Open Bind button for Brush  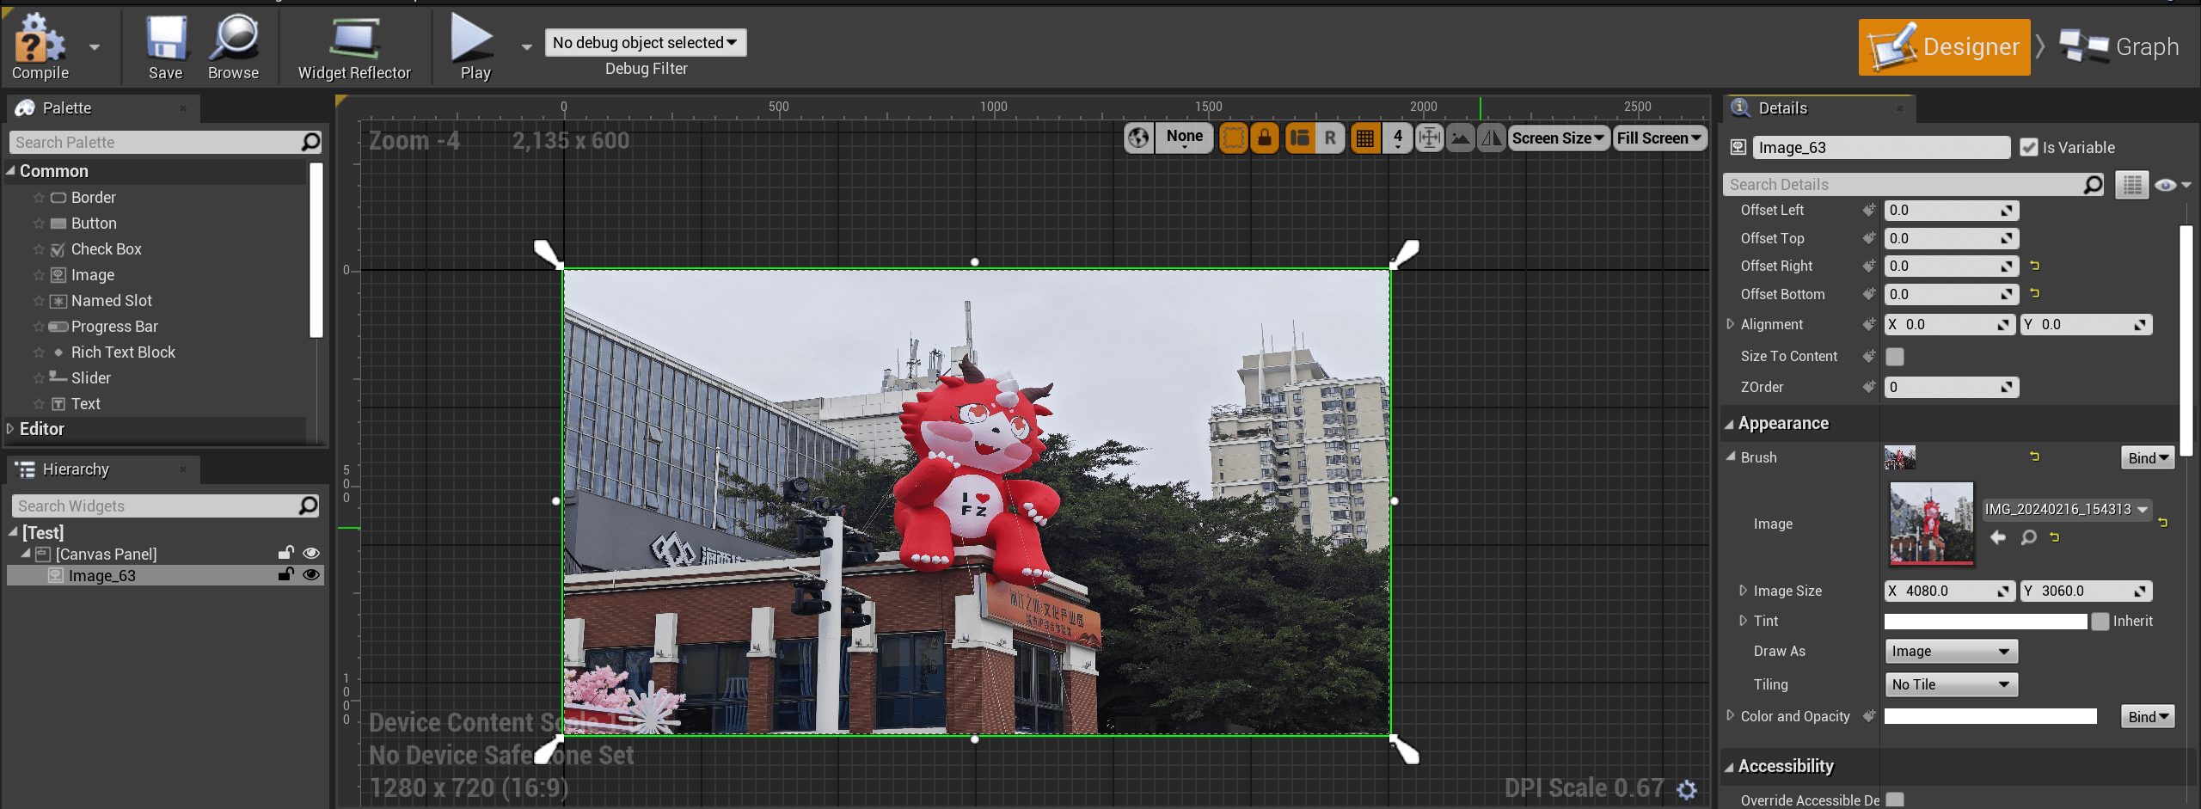2148,457
